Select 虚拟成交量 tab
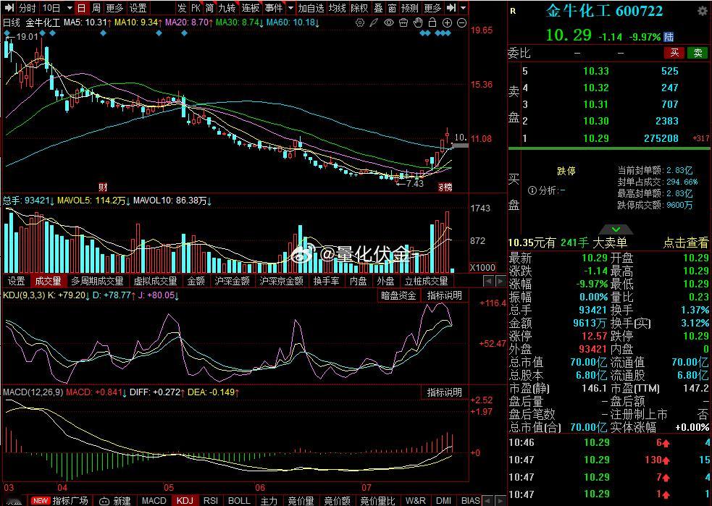This screenshot has width=712, height=506. pos(155,282)
